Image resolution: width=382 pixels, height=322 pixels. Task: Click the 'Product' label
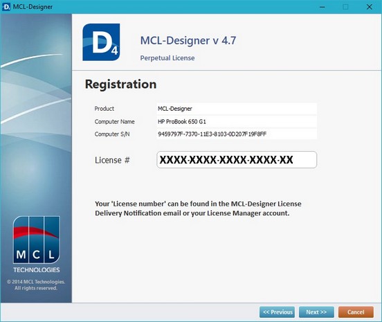[104, 109]
